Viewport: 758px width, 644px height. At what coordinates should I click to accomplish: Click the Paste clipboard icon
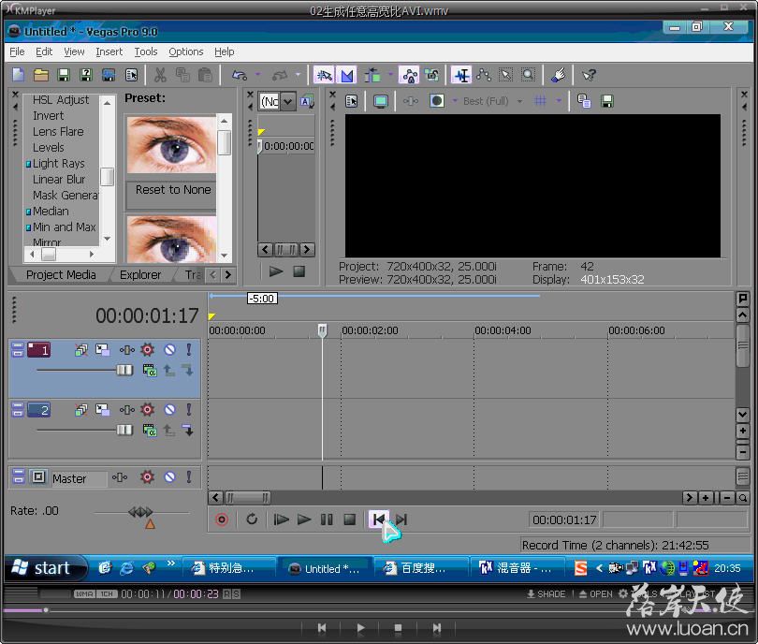coord(206,75)
